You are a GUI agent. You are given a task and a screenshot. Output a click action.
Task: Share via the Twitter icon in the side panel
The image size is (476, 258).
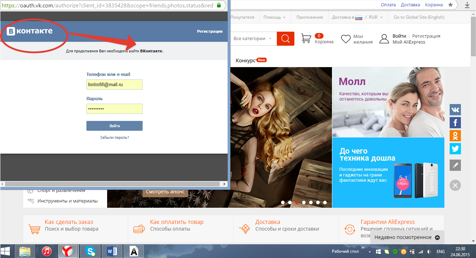[455, 149]
